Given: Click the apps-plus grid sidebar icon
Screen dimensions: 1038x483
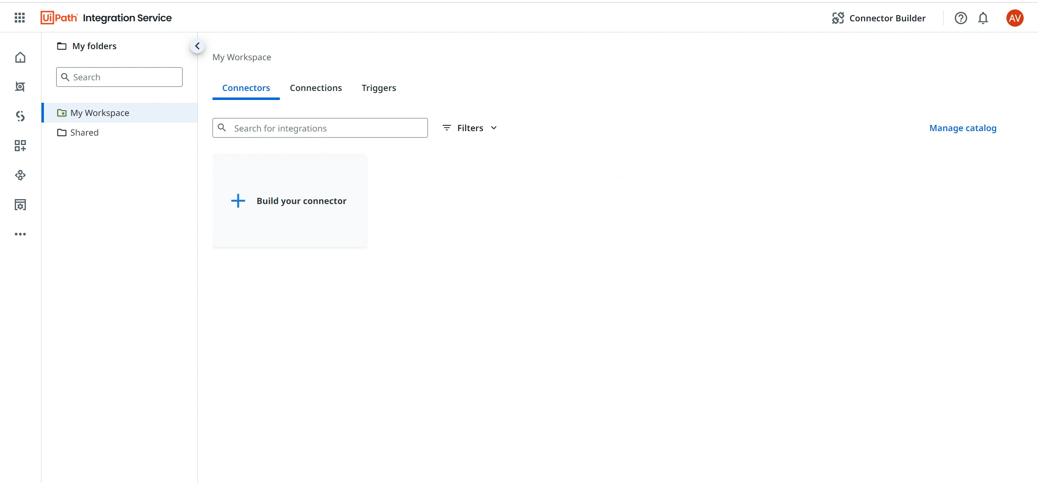Looking at the screenshot, I should coord(20,146).
